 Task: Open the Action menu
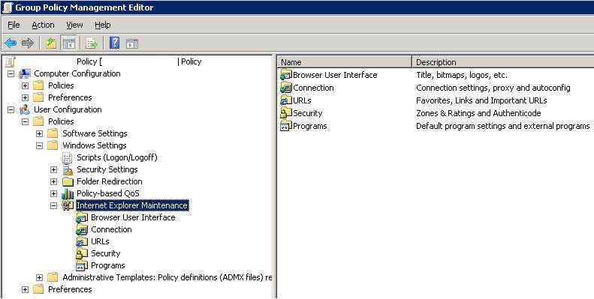(x=43, y=25)
